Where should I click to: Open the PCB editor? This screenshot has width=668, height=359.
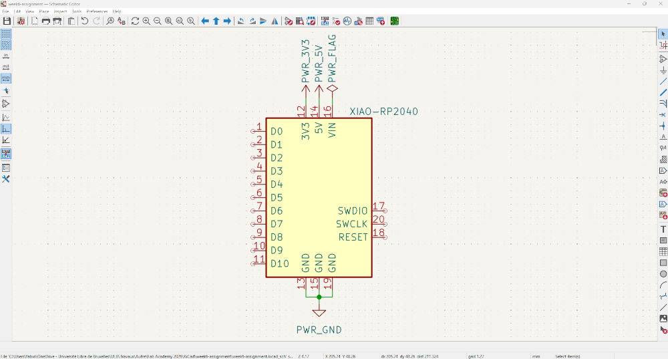(395, 21)
